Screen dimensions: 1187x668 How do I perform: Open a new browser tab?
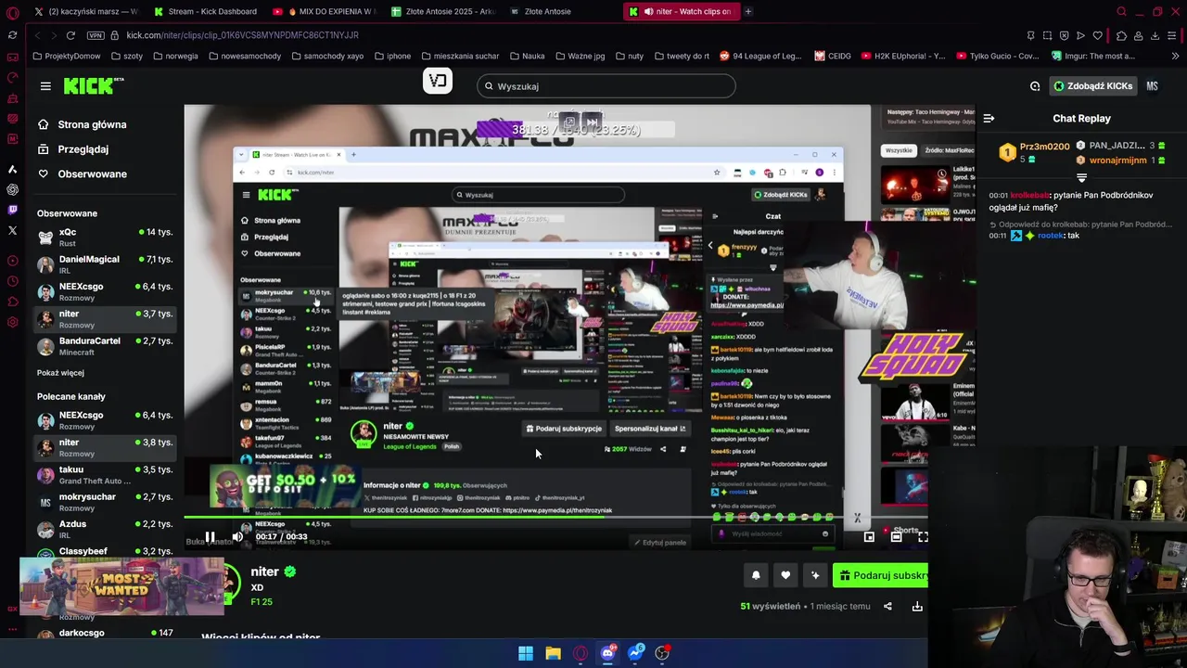748,11
